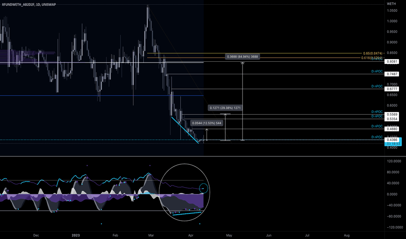Click the Aug label on the time axis
Viewport: 406px width, 239px height.
click(x=347, y=236)
